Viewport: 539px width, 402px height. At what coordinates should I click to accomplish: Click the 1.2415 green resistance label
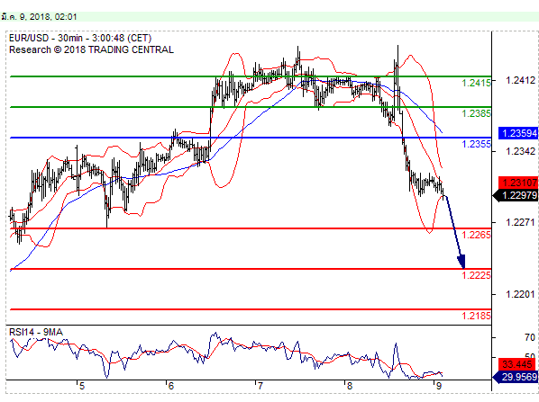(476, 83)
